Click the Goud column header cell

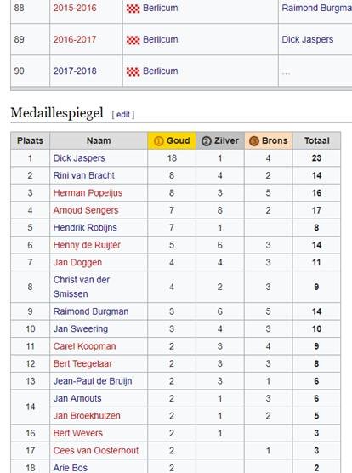172,141
